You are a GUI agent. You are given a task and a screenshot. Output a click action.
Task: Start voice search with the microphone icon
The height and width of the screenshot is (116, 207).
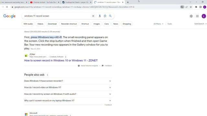coord(100,16)
